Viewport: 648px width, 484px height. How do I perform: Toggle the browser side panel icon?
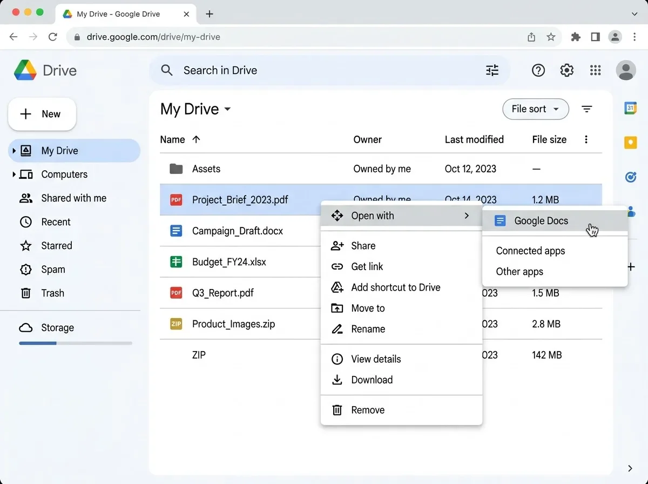[x=595, y=37]
